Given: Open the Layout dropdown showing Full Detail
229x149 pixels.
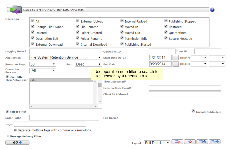Looking at the screenshot, I should coord(157,143).
